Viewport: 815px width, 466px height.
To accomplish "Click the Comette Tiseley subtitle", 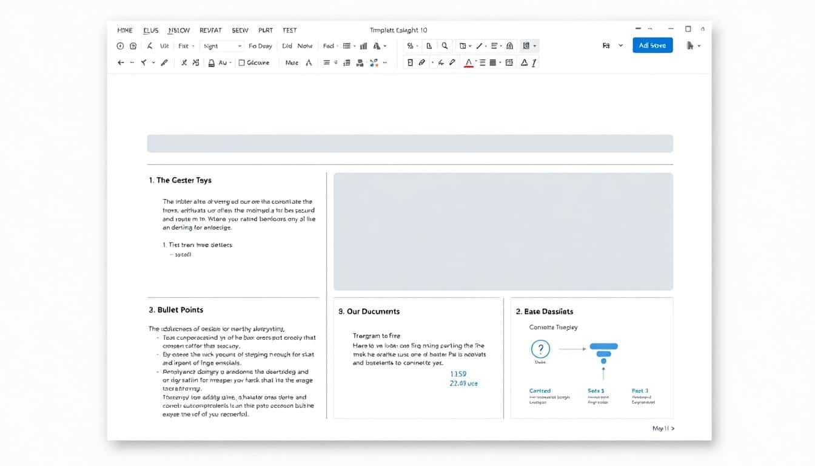I will click(x=554, y=327).
